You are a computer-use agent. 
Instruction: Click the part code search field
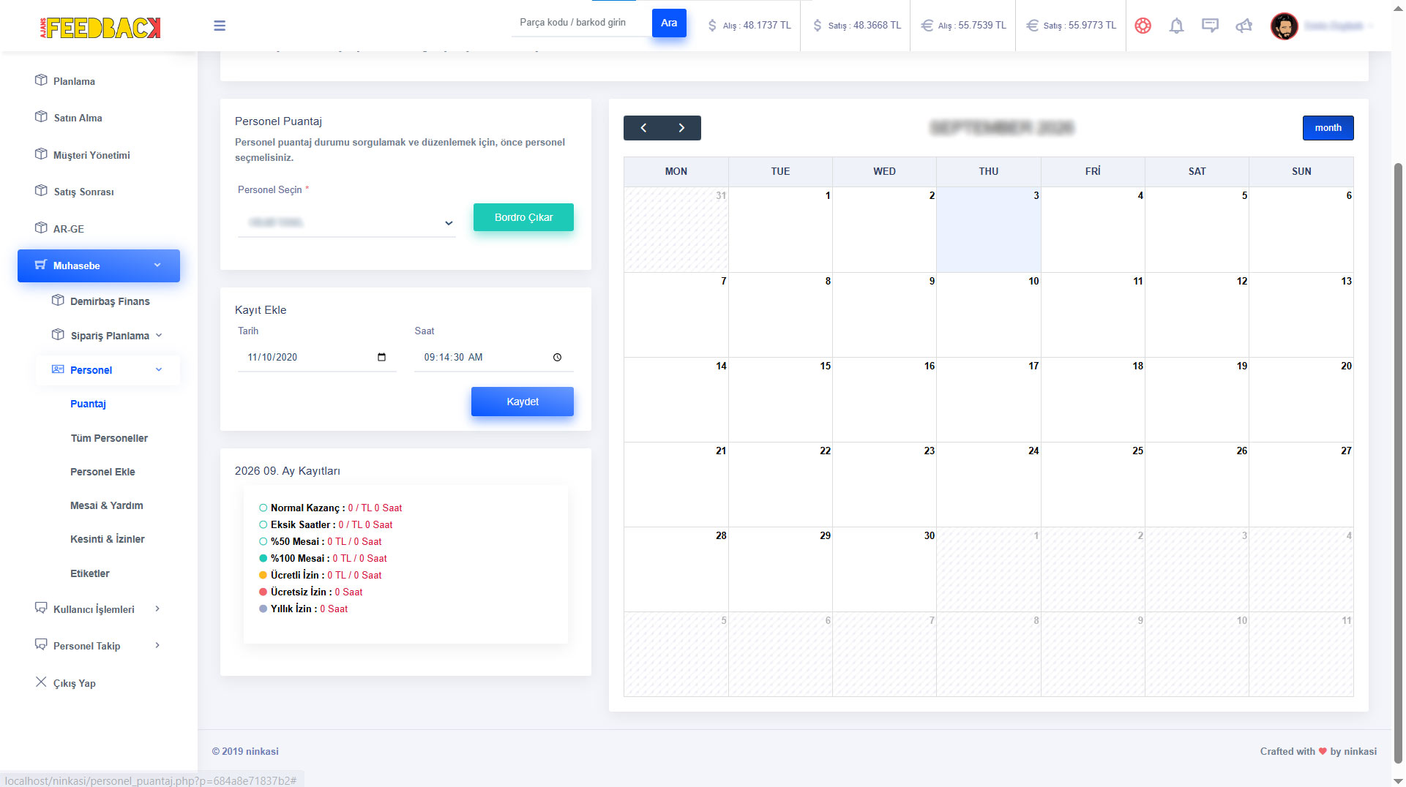[x=581, y=23]
